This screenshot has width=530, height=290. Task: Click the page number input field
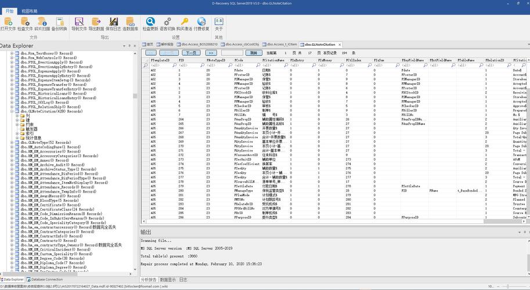[x=232, y=53]
